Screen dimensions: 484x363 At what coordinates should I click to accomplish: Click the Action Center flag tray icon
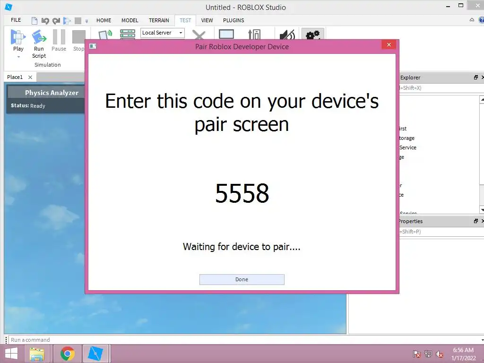point(417,354)
